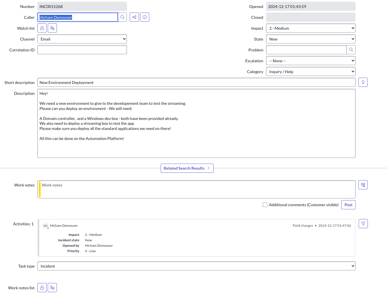The height and width of the screenshot is (299, 387).
Task: Expand Related Search Results
Action: coord(187,168)
